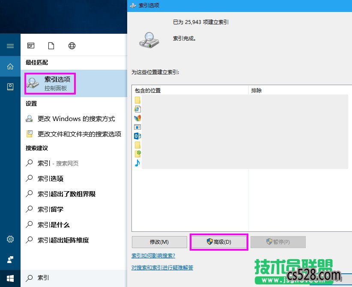Click the 包含的位置 column header
Image resolution: width=352 pixels, height=287 pixels.
click(x=190, y=90)
